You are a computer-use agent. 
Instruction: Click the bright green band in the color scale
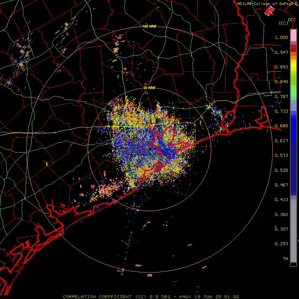click(293, 91)
